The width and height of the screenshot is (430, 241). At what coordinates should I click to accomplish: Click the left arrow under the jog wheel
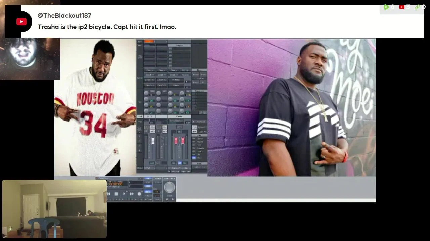click(x=166, y=199)
